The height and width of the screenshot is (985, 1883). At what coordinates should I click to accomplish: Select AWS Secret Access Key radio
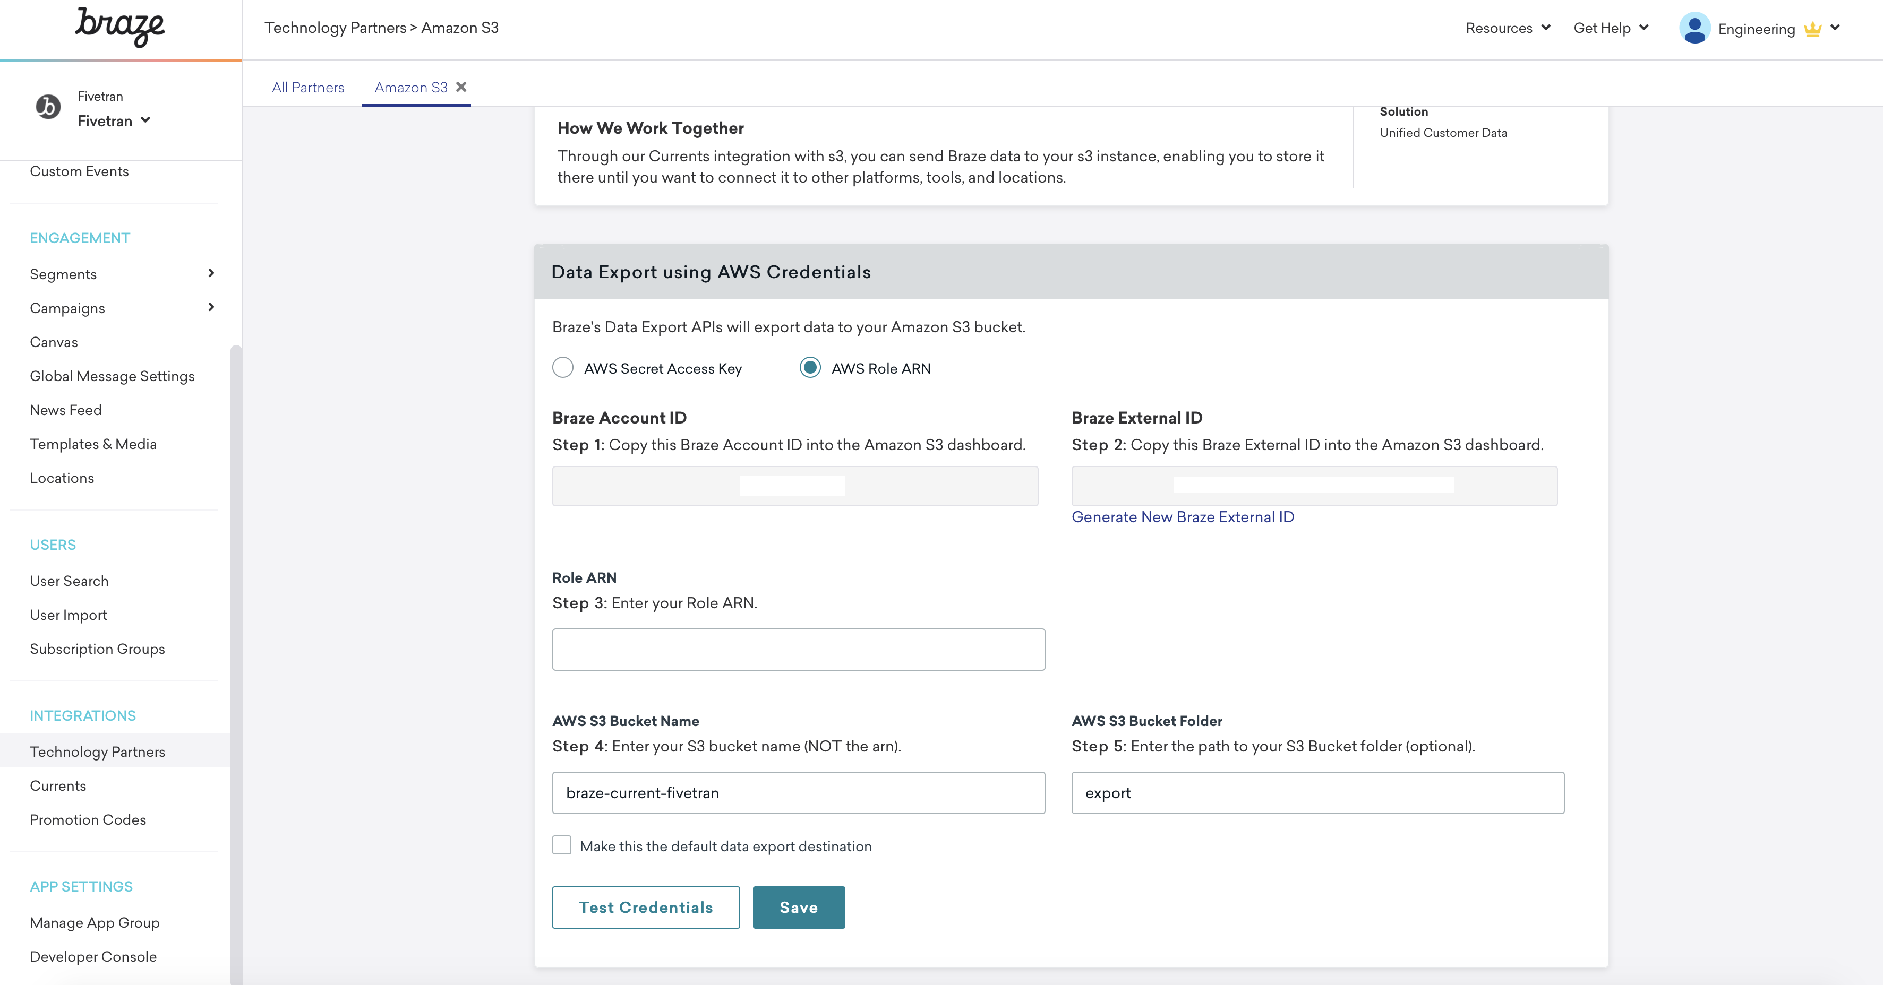coord(563,368)
